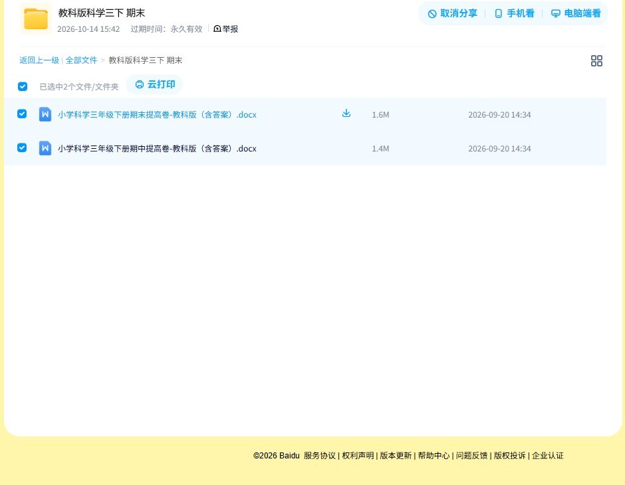The width and height of the screenshot is (625, 485).
Task: Click the 过期时间：永久有效 label
Action: pos(167,29)
